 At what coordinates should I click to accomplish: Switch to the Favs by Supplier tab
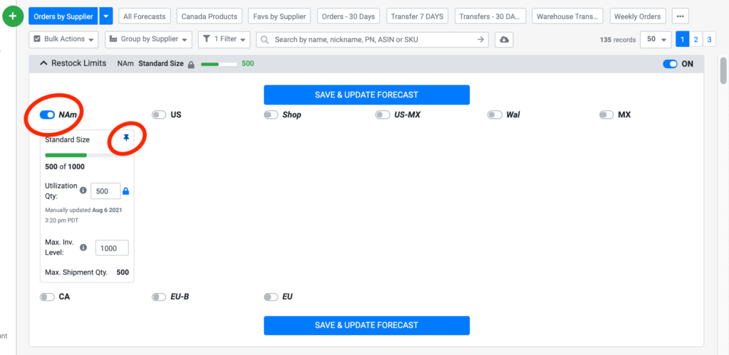pyautogui.click(x=279, y=16)
